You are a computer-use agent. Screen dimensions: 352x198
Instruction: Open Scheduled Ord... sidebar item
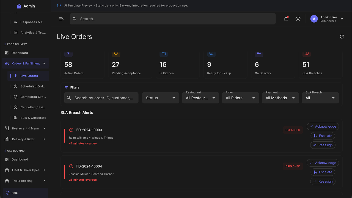[x=29, y=86]
